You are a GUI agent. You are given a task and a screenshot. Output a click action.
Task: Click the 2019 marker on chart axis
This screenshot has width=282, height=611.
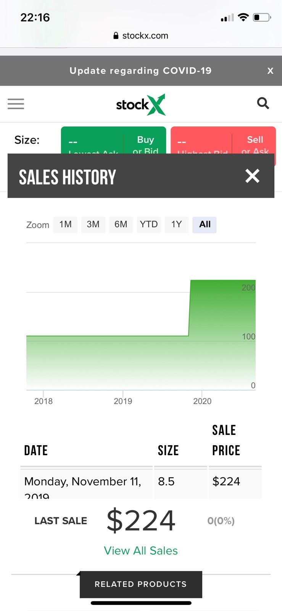[x=123, y=401]
